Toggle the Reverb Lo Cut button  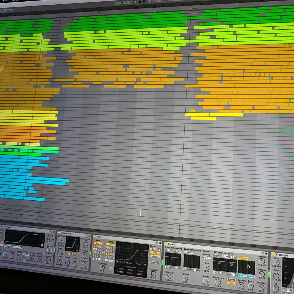pos(169,250)
